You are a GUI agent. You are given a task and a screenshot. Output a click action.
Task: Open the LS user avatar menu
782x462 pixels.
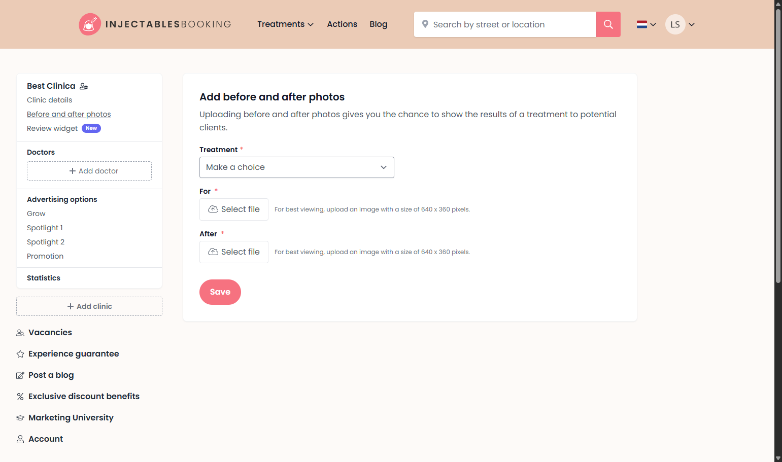[x=680, y=24]
